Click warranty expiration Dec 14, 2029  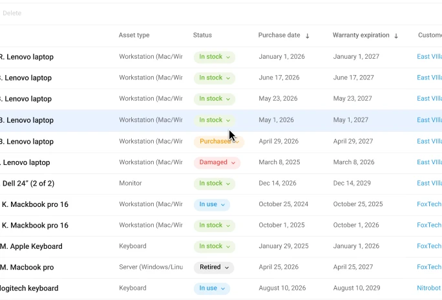click(x=352, y=183)
